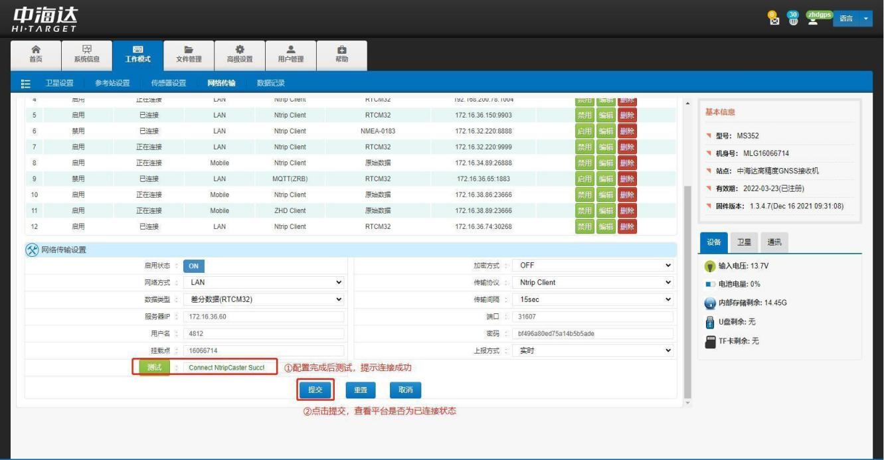Go to 首页 home icon tab

[35, 53]
